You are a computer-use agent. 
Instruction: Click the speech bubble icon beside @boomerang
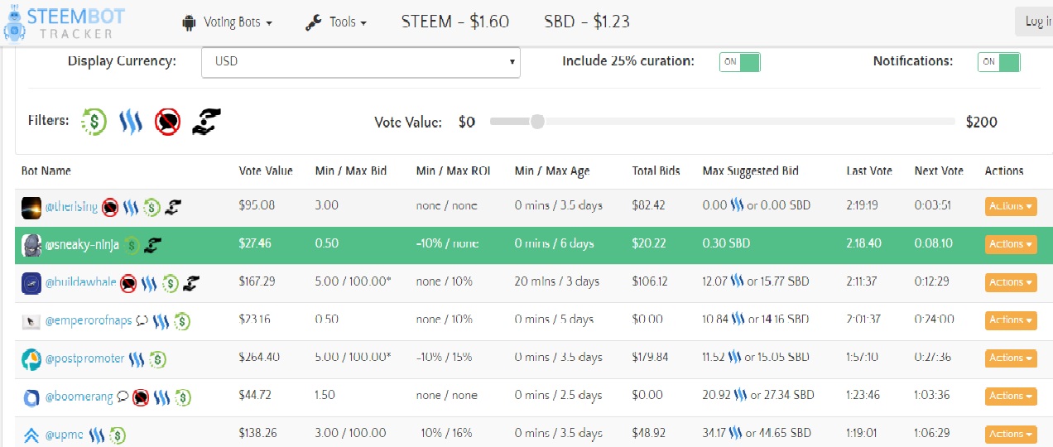(123, 397)
